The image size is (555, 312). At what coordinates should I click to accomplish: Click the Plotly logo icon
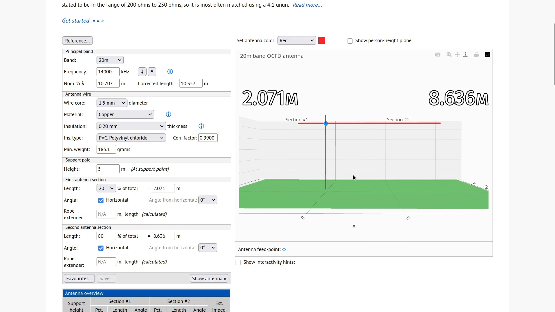point(487,55)
